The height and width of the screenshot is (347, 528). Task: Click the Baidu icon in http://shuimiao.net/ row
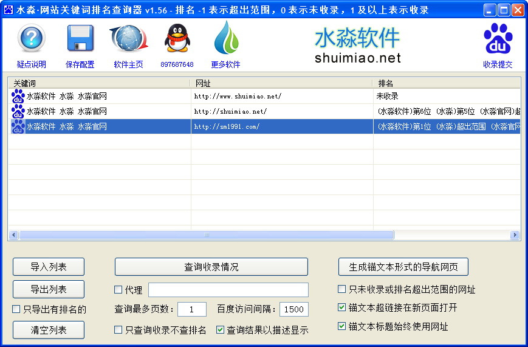coord(18,111)
